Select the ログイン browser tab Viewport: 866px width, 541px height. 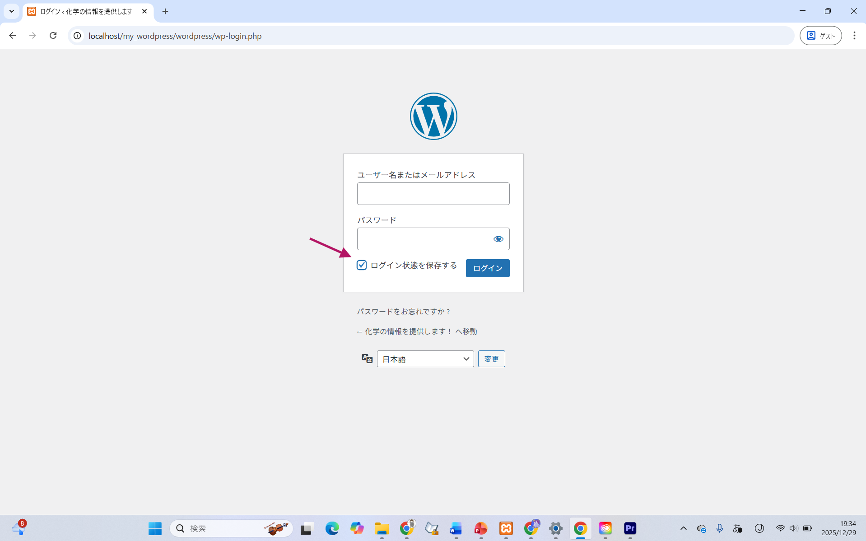point(86,11)
